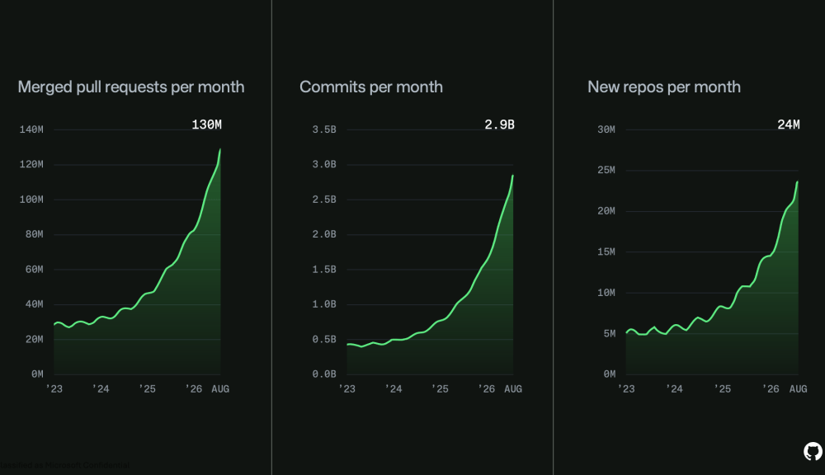Click 20M on the pull requests chart axis
Screen dimensions: 825x475
(x=34, y=339)
